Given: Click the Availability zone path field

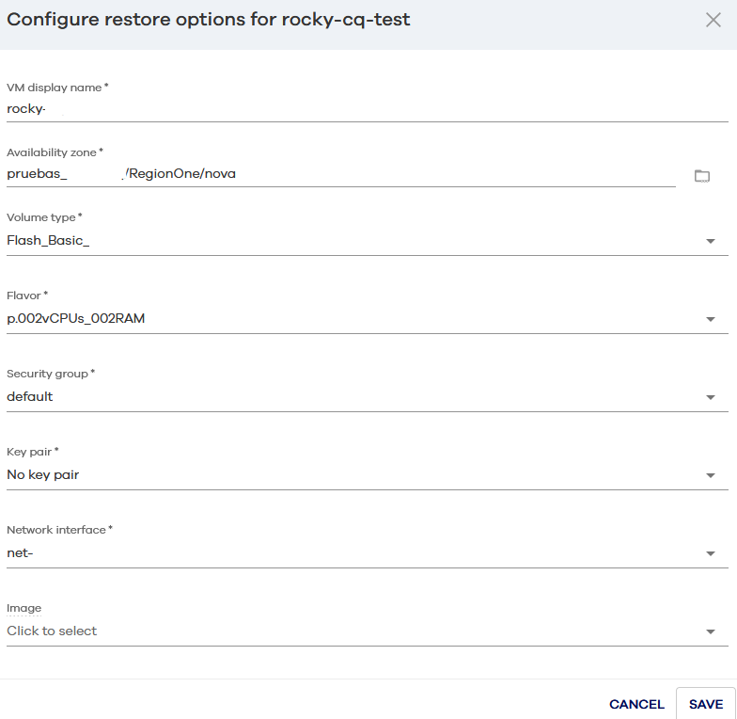Looking at the screenshot, I should 338,173.
